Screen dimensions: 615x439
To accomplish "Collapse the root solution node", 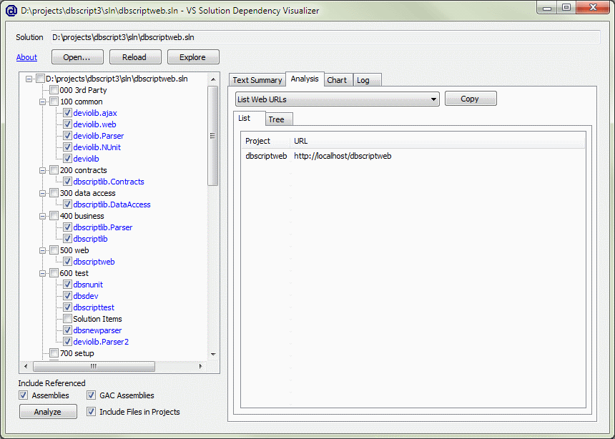I will 29,79.
